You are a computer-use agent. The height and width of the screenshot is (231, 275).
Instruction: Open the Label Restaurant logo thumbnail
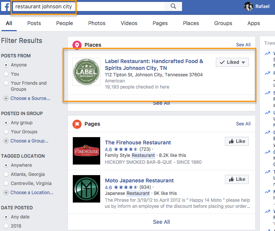[x=86, y=72]
